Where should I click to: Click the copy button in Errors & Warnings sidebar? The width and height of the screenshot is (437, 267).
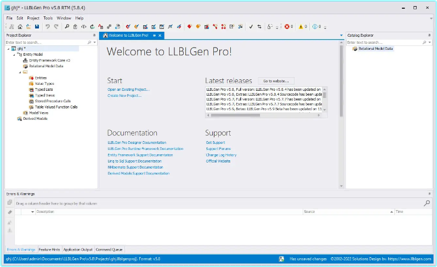pyautogui.click(x=10, y=202)
